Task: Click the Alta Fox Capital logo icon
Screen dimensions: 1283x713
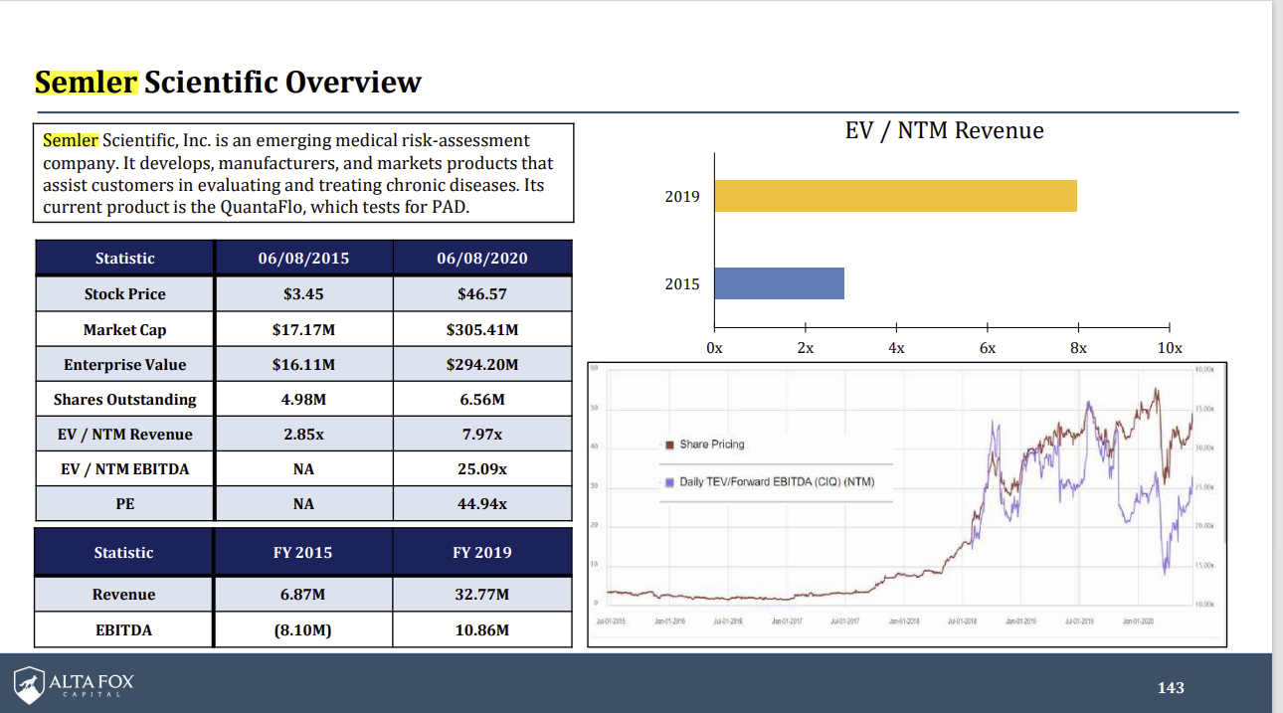Action: [x=29, y=684]
